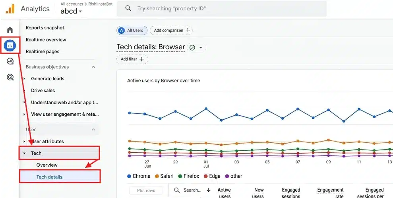Expand View user engagement & retention arrow
This screenshot has width=393, height=198.
click(x=24, y=114)
